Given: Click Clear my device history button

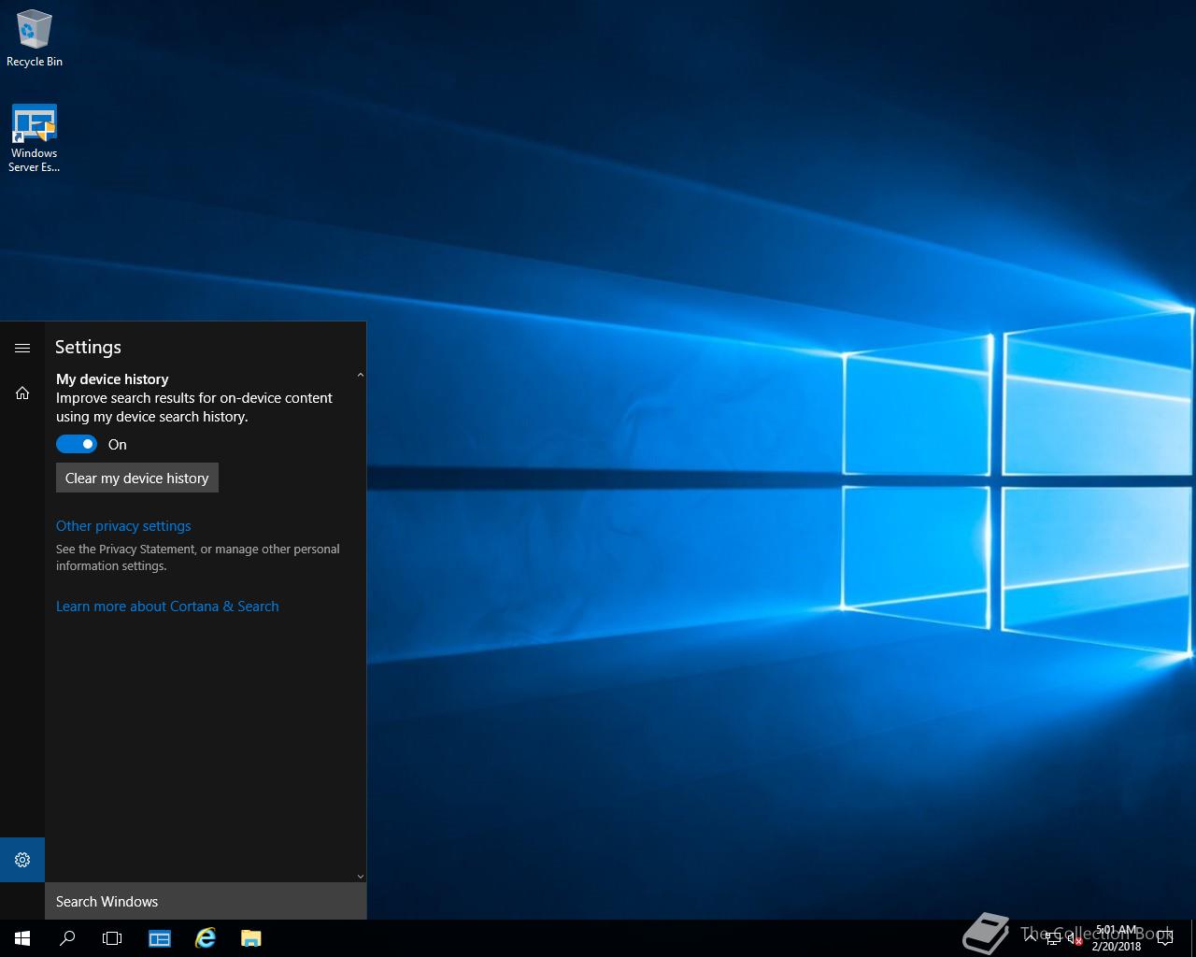Looking at the screenshot, I should (x=137, y=478).
